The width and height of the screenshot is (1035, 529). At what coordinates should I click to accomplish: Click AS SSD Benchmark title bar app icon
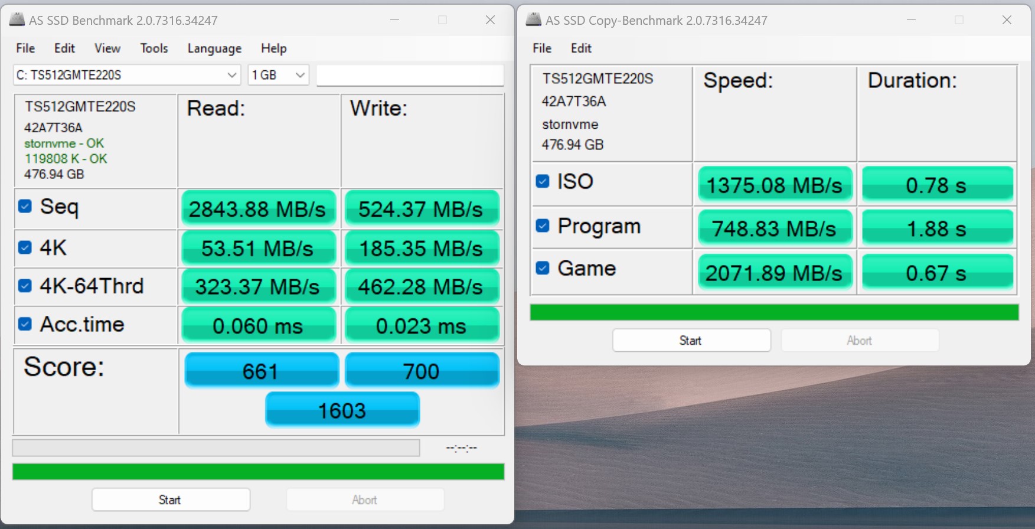tap(17, 19)
